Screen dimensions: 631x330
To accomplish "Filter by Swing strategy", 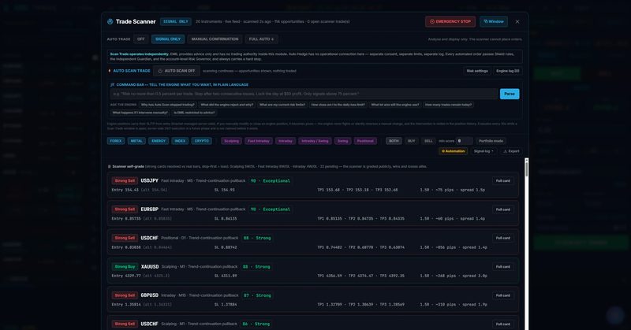I will 343,141.
